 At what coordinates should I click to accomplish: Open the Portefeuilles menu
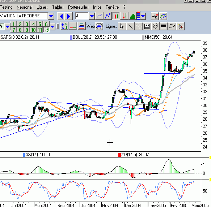(78, 7)
